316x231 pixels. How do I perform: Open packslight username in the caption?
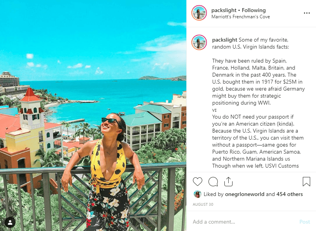pos(224,40)
